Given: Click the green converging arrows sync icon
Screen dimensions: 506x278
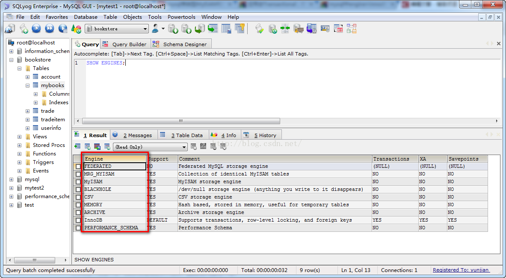Looking at the screenshot, I should [285, 29].
